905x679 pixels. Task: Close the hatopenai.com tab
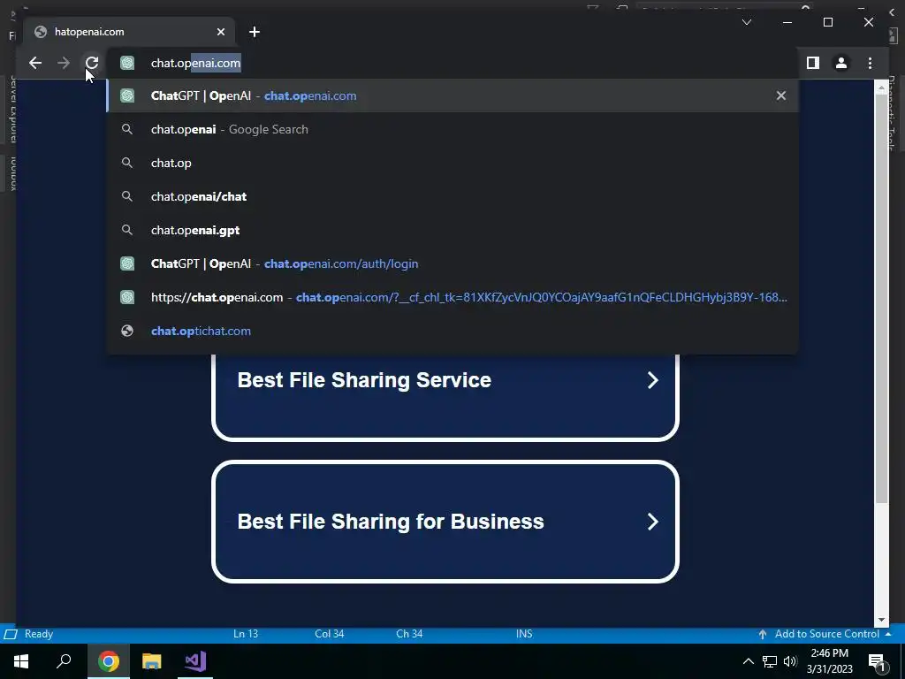[220, 32]
